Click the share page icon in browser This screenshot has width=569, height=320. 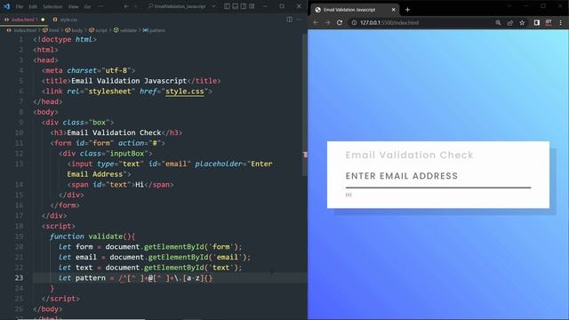[x=510, y=22]
